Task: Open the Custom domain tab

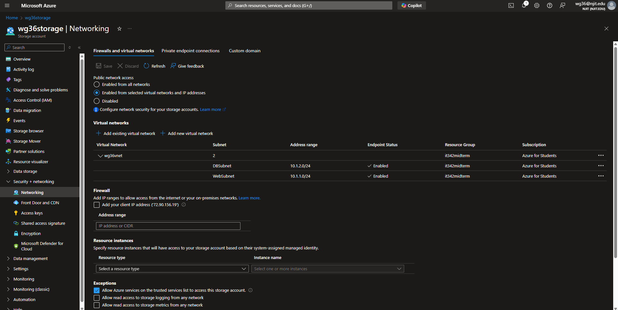Action: pos(244,51)
